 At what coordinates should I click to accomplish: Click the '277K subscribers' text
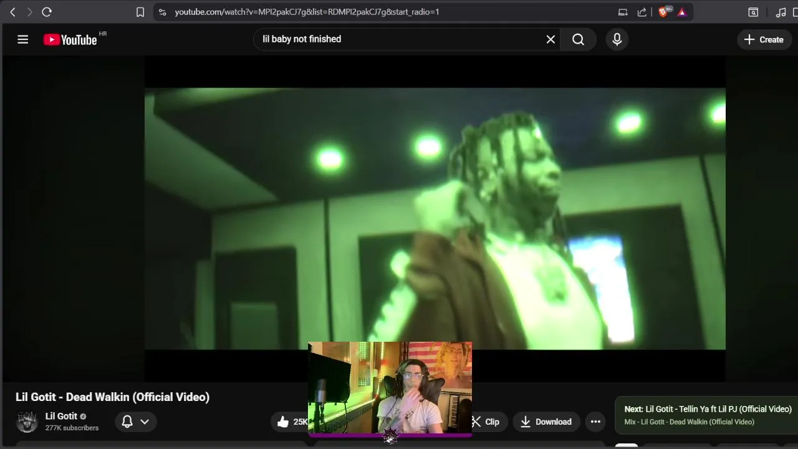click(x=72, y=428)
